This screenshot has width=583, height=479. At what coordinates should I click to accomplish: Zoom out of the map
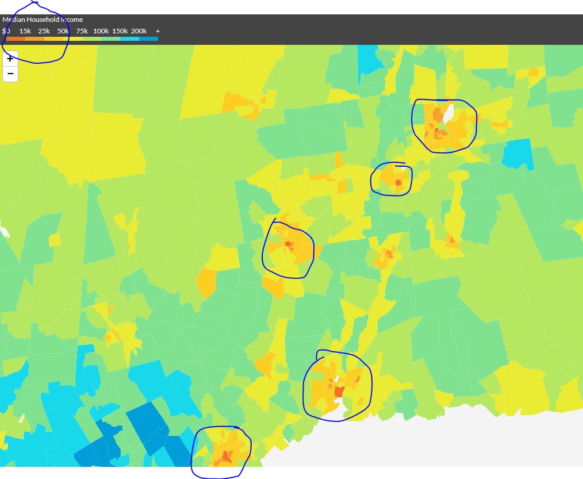(x=10, y=74)
